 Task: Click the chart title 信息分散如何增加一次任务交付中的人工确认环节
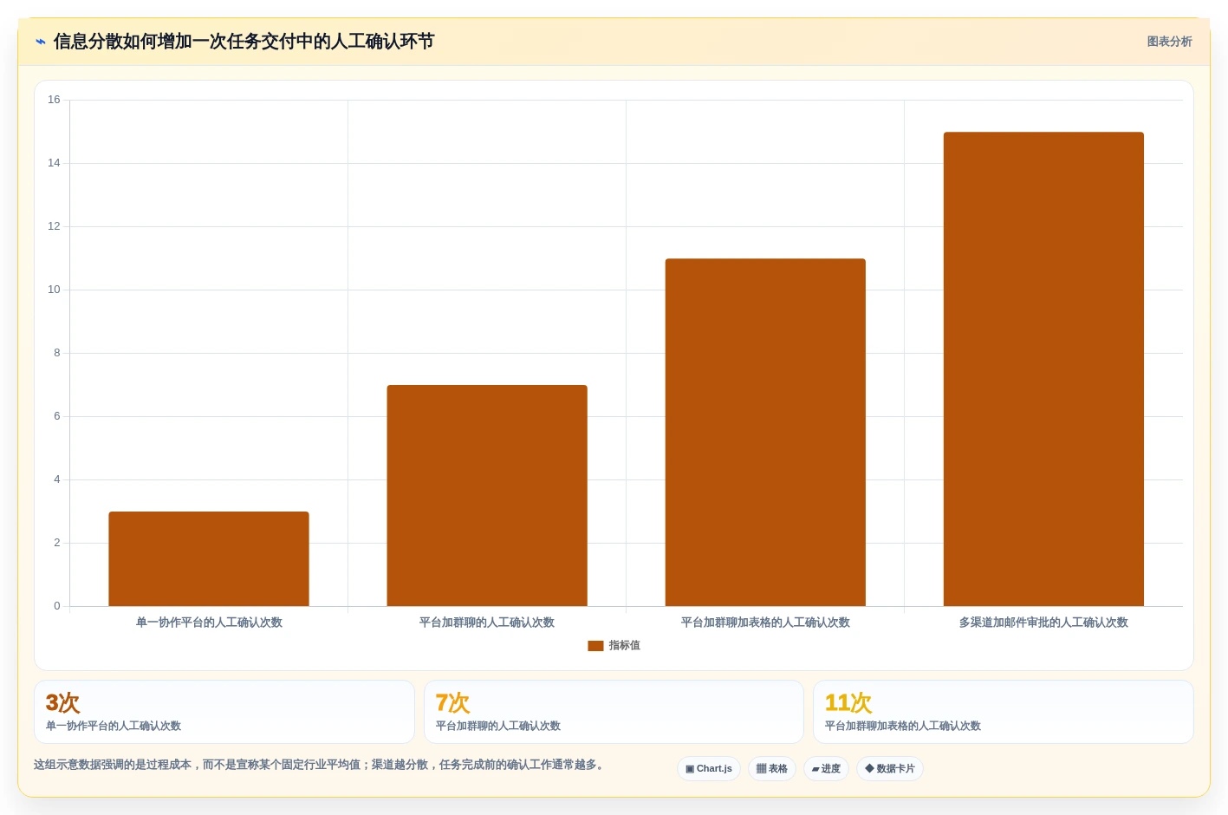[x=244, y=42]
